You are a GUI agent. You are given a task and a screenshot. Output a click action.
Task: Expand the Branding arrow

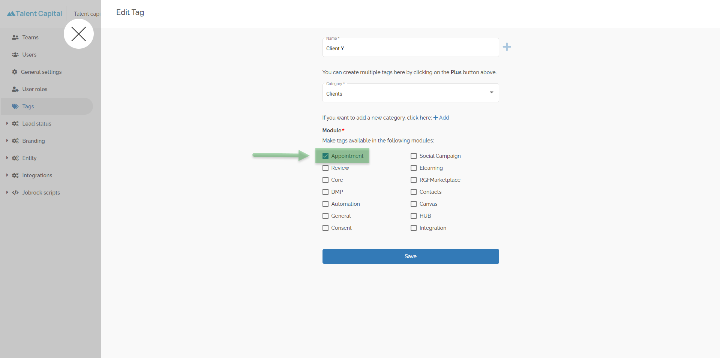coord(7,141)
